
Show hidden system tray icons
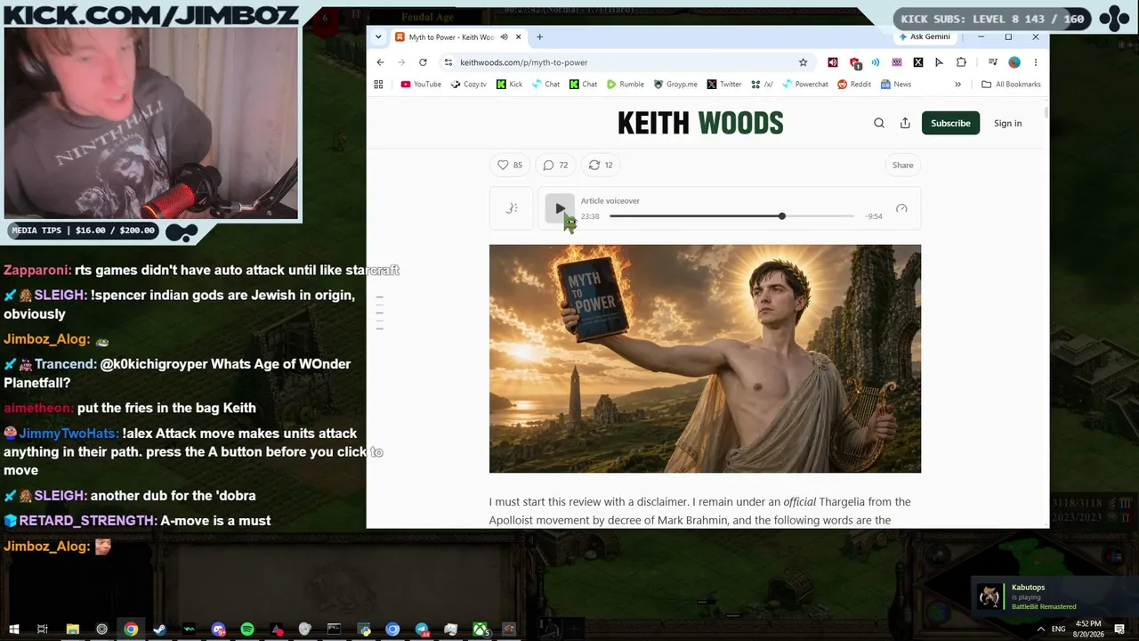coord(1040,629)
